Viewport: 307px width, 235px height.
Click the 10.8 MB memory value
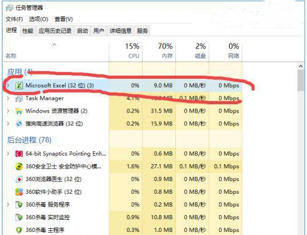pos(161,217)
